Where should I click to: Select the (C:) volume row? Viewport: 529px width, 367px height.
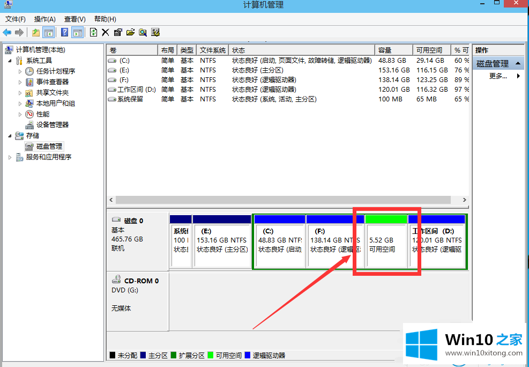point(288,61)
